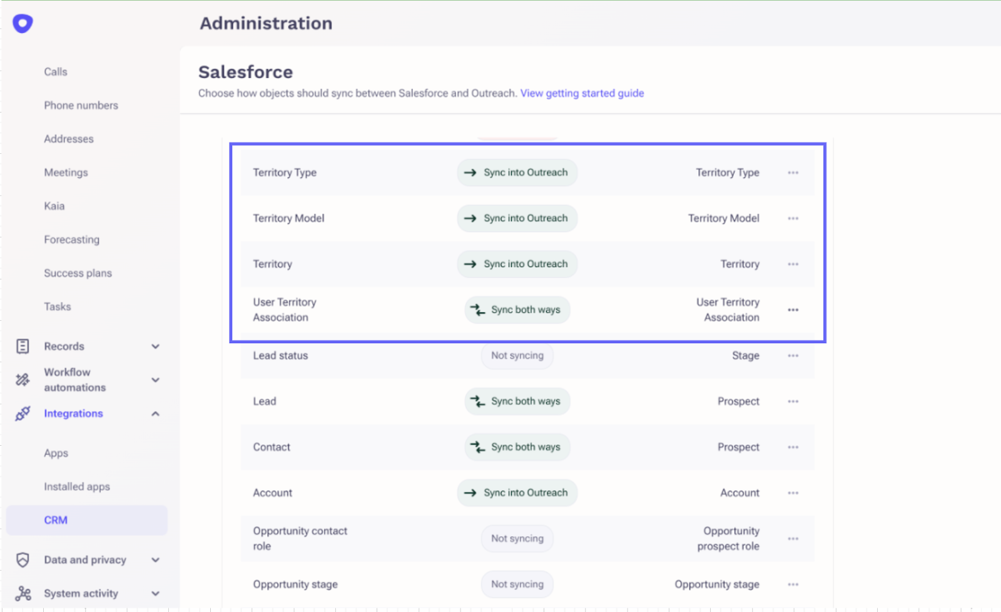Open more options for User Territory Association
This screenshot has height=612, width=1001.
(793, 310)
